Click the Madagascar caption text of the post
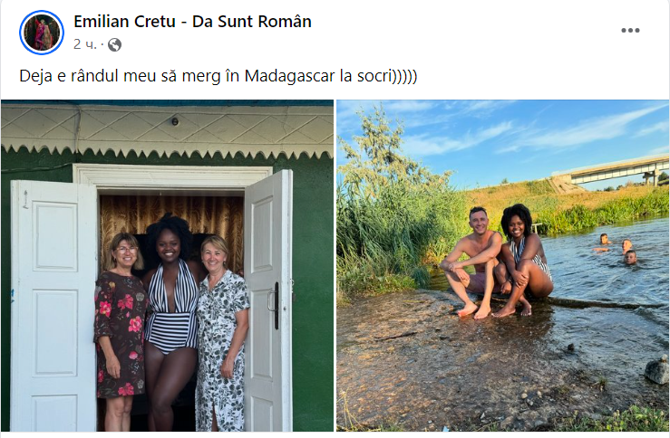This screenshot has height=438, width=670. click(218, 75)
